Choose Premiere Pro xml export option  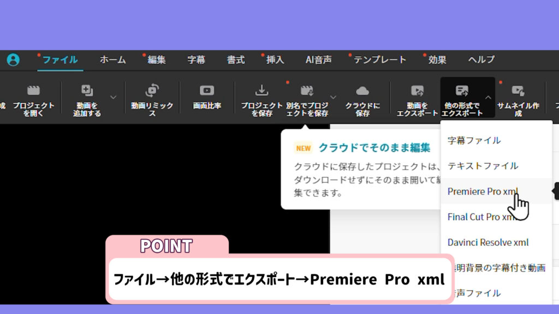coord(496,191)
